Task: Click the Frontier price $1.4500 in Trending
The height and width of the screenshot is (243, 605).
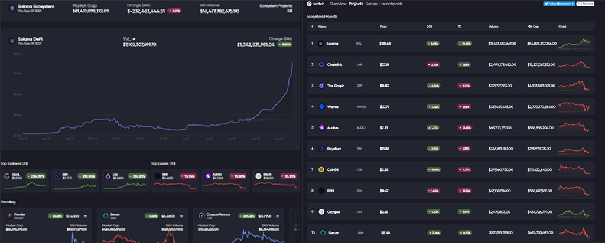Action: coord(72,216)
